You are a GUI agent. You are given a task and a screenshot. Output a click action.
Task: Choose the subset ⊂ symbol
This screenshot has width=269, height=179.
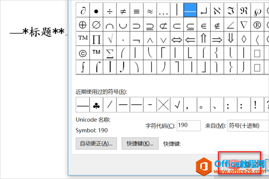click(x=177, y=24)
